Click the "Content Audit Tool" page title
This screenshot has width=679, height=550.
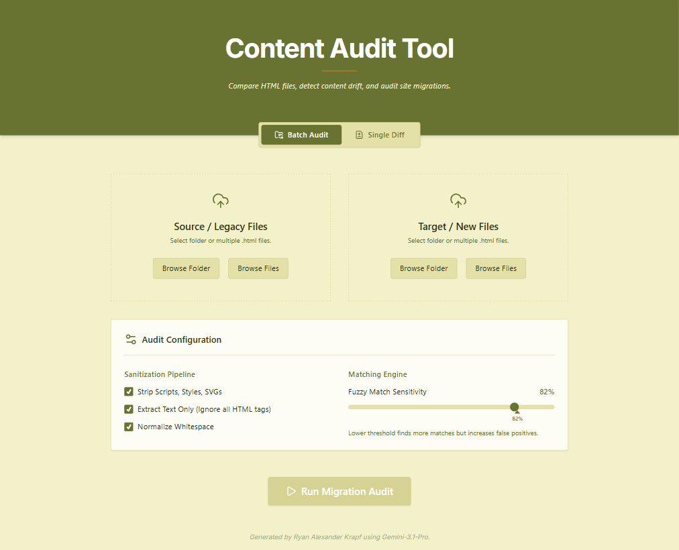click(x=339, y=48)
